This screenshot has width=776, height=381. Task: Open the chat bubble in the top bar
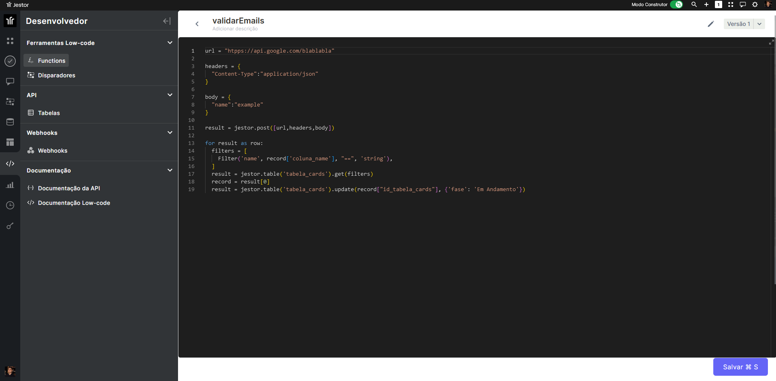(x=743, y=4)
